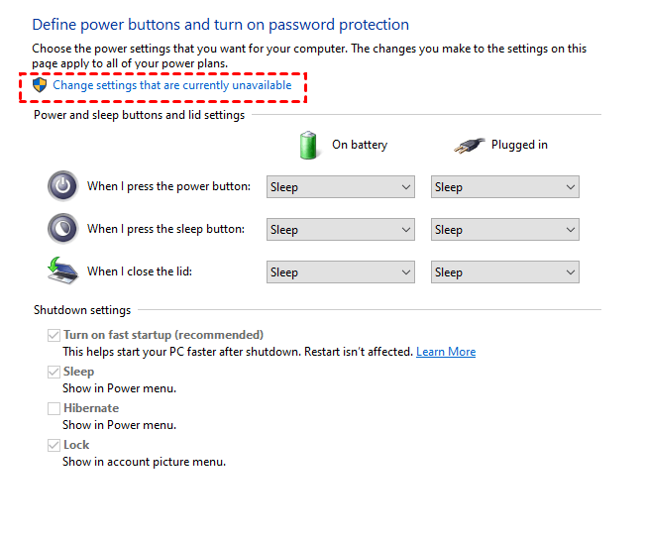Open the Learn More link
The width and height of the screenshot is (645, 540).
(446, 352)
